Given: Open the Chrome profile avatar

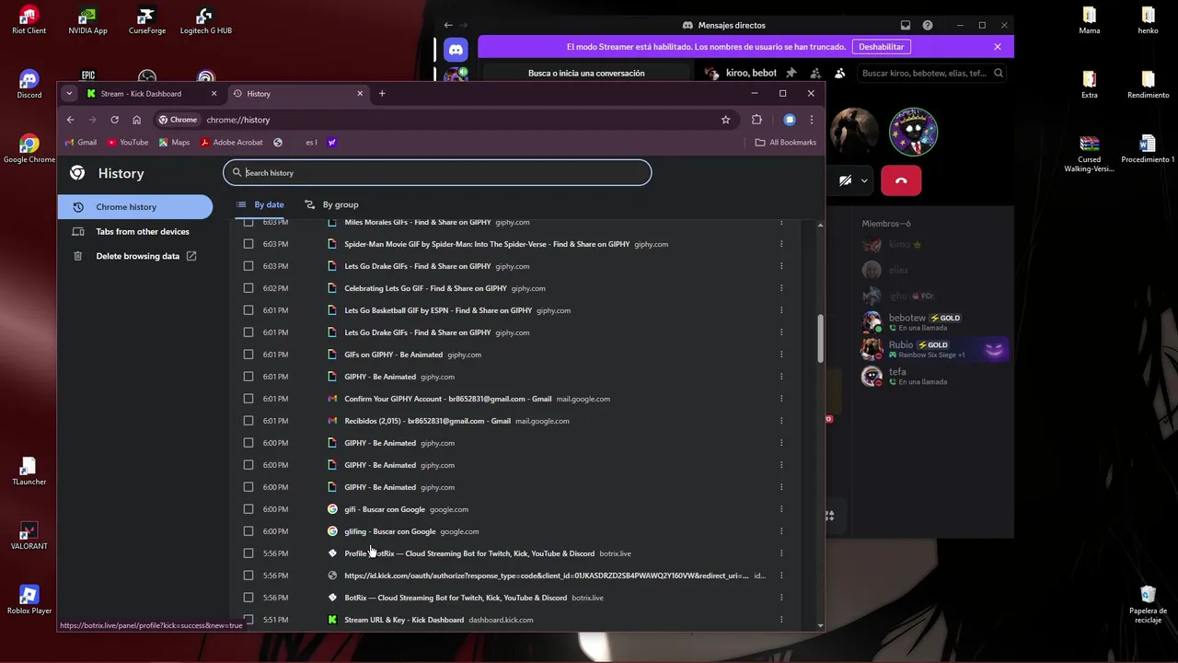Looking at the screenshot, I should pos(789,120).
